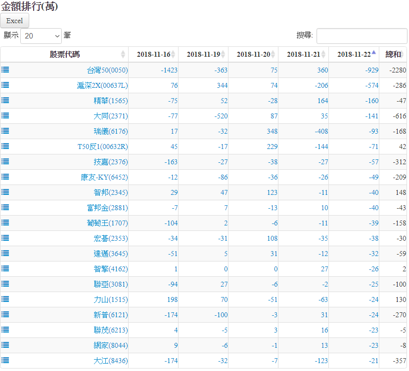Viewport: 409px width, 371px height.
Task: Click list icon beside 技嘉(2376) row
Action: pyautogui.click(x=5, y=162)
